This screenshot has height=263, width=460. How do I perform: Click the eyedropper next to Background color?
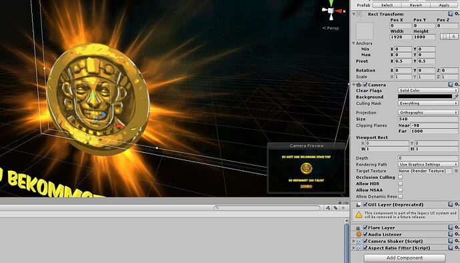pos(455,97)
